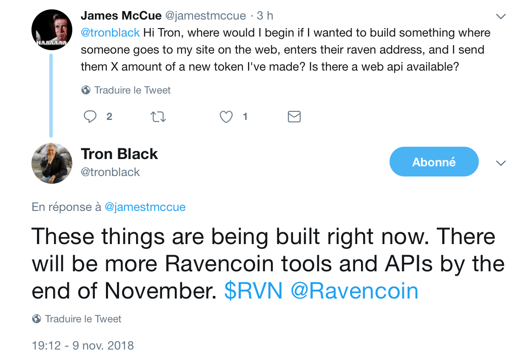Retweet James McCue's tweet
The width and height of the screenshot is (529, 364).
(158, 117)
